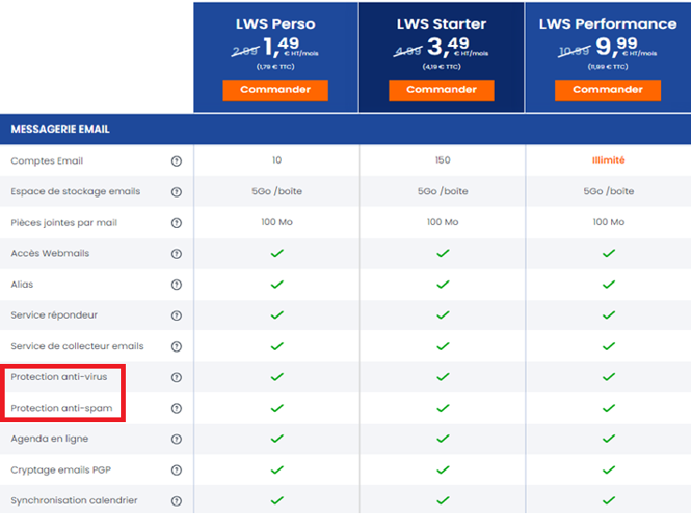Click Protection anti-virus checkmark under LWS Perso

[x=277, y=377]
